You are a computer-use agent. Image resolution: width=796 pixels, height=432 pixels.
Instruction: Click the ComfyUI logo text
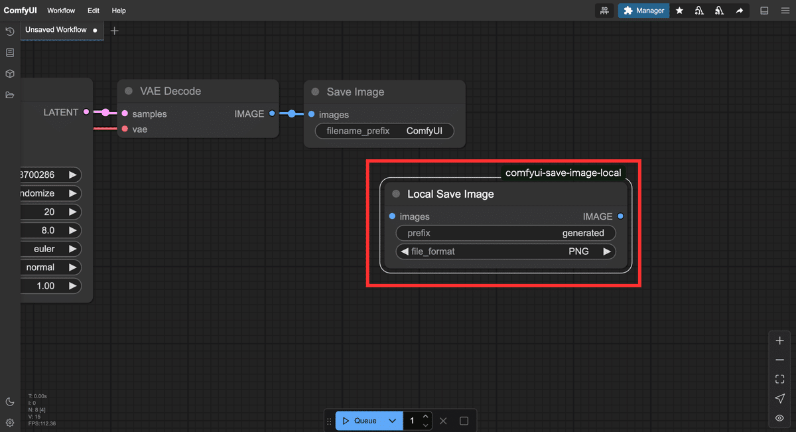(20, 11)
